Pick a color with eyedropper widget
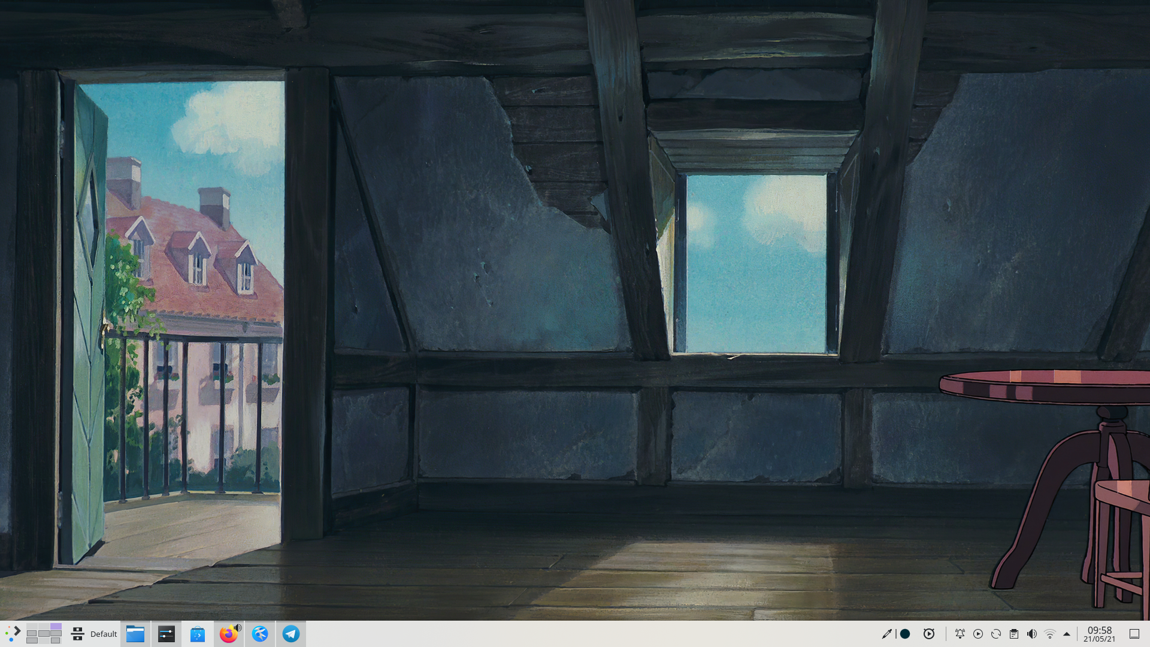The height and width of the screenshot is (647, 1150). (887, 634)
